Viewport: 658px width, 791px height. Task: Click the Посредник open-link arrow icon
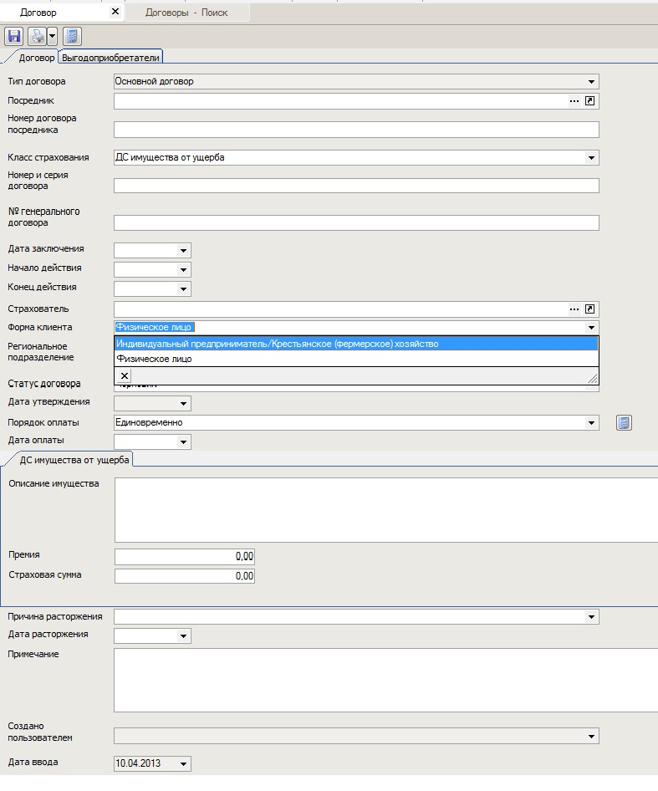click(590, 101)
